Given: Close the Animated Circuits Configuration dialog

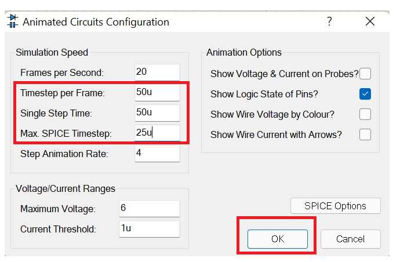Looking at the screenshot, I should [x=370, y=21].
